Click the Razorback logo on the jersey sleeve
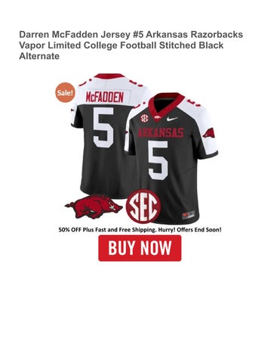280x363 pixels. click(x=209, y=133)
